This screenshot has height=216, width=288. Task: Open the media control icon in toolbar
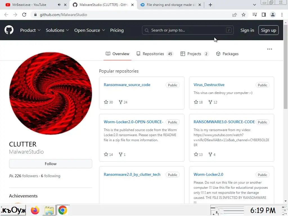point(255,15)
